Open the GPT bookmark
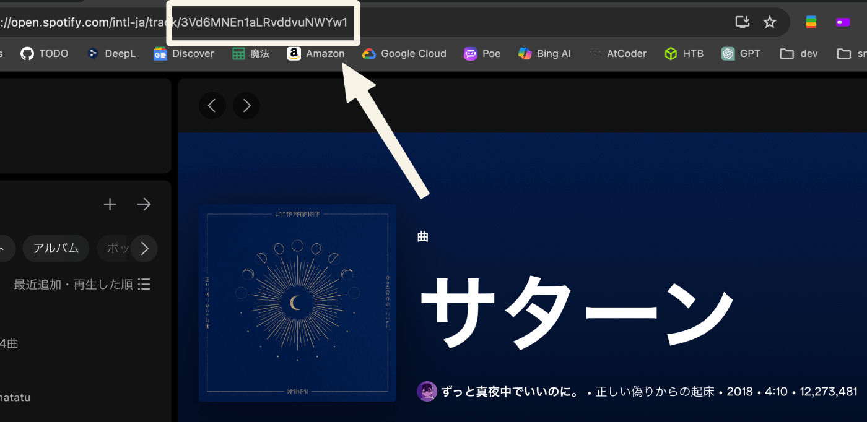The image size is (867, 422). pyautogui.click(x=741, y=54)
